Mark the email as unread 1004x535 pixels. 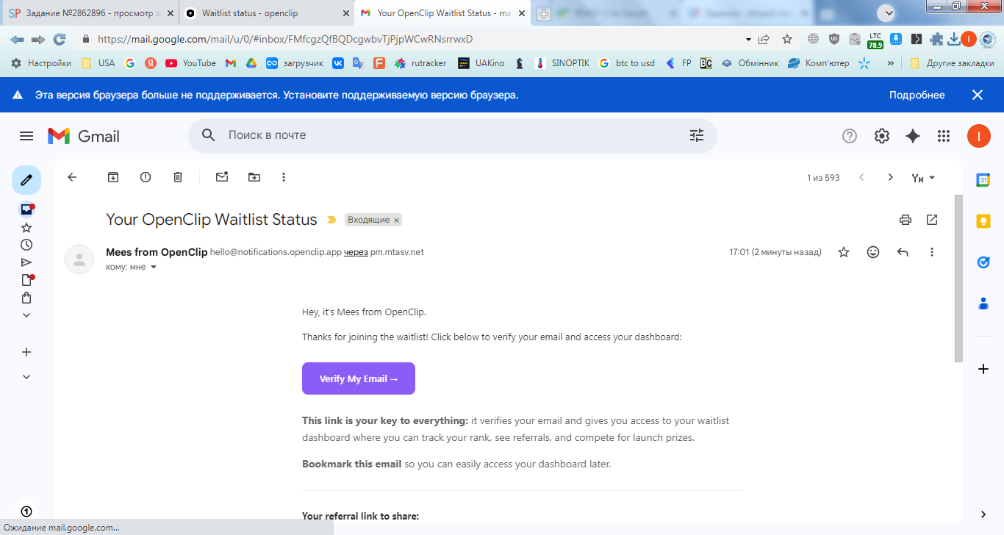[222, 177]
